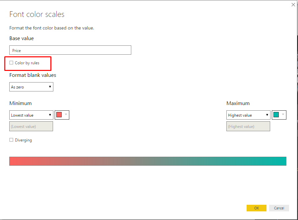Screen dimensions: 298x220
Task: Expand the Lowest value minimum dropdown
Action: click(31, 115)
